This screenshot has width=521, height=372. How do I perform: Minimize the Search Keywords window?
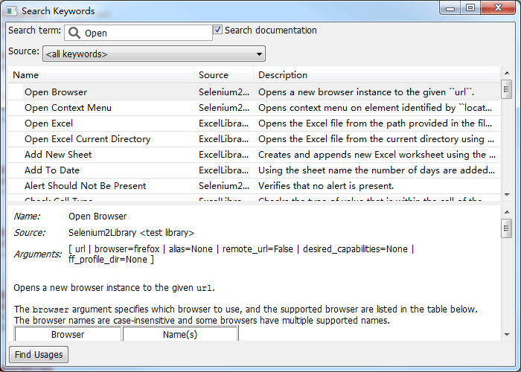[x=450, y=8]
